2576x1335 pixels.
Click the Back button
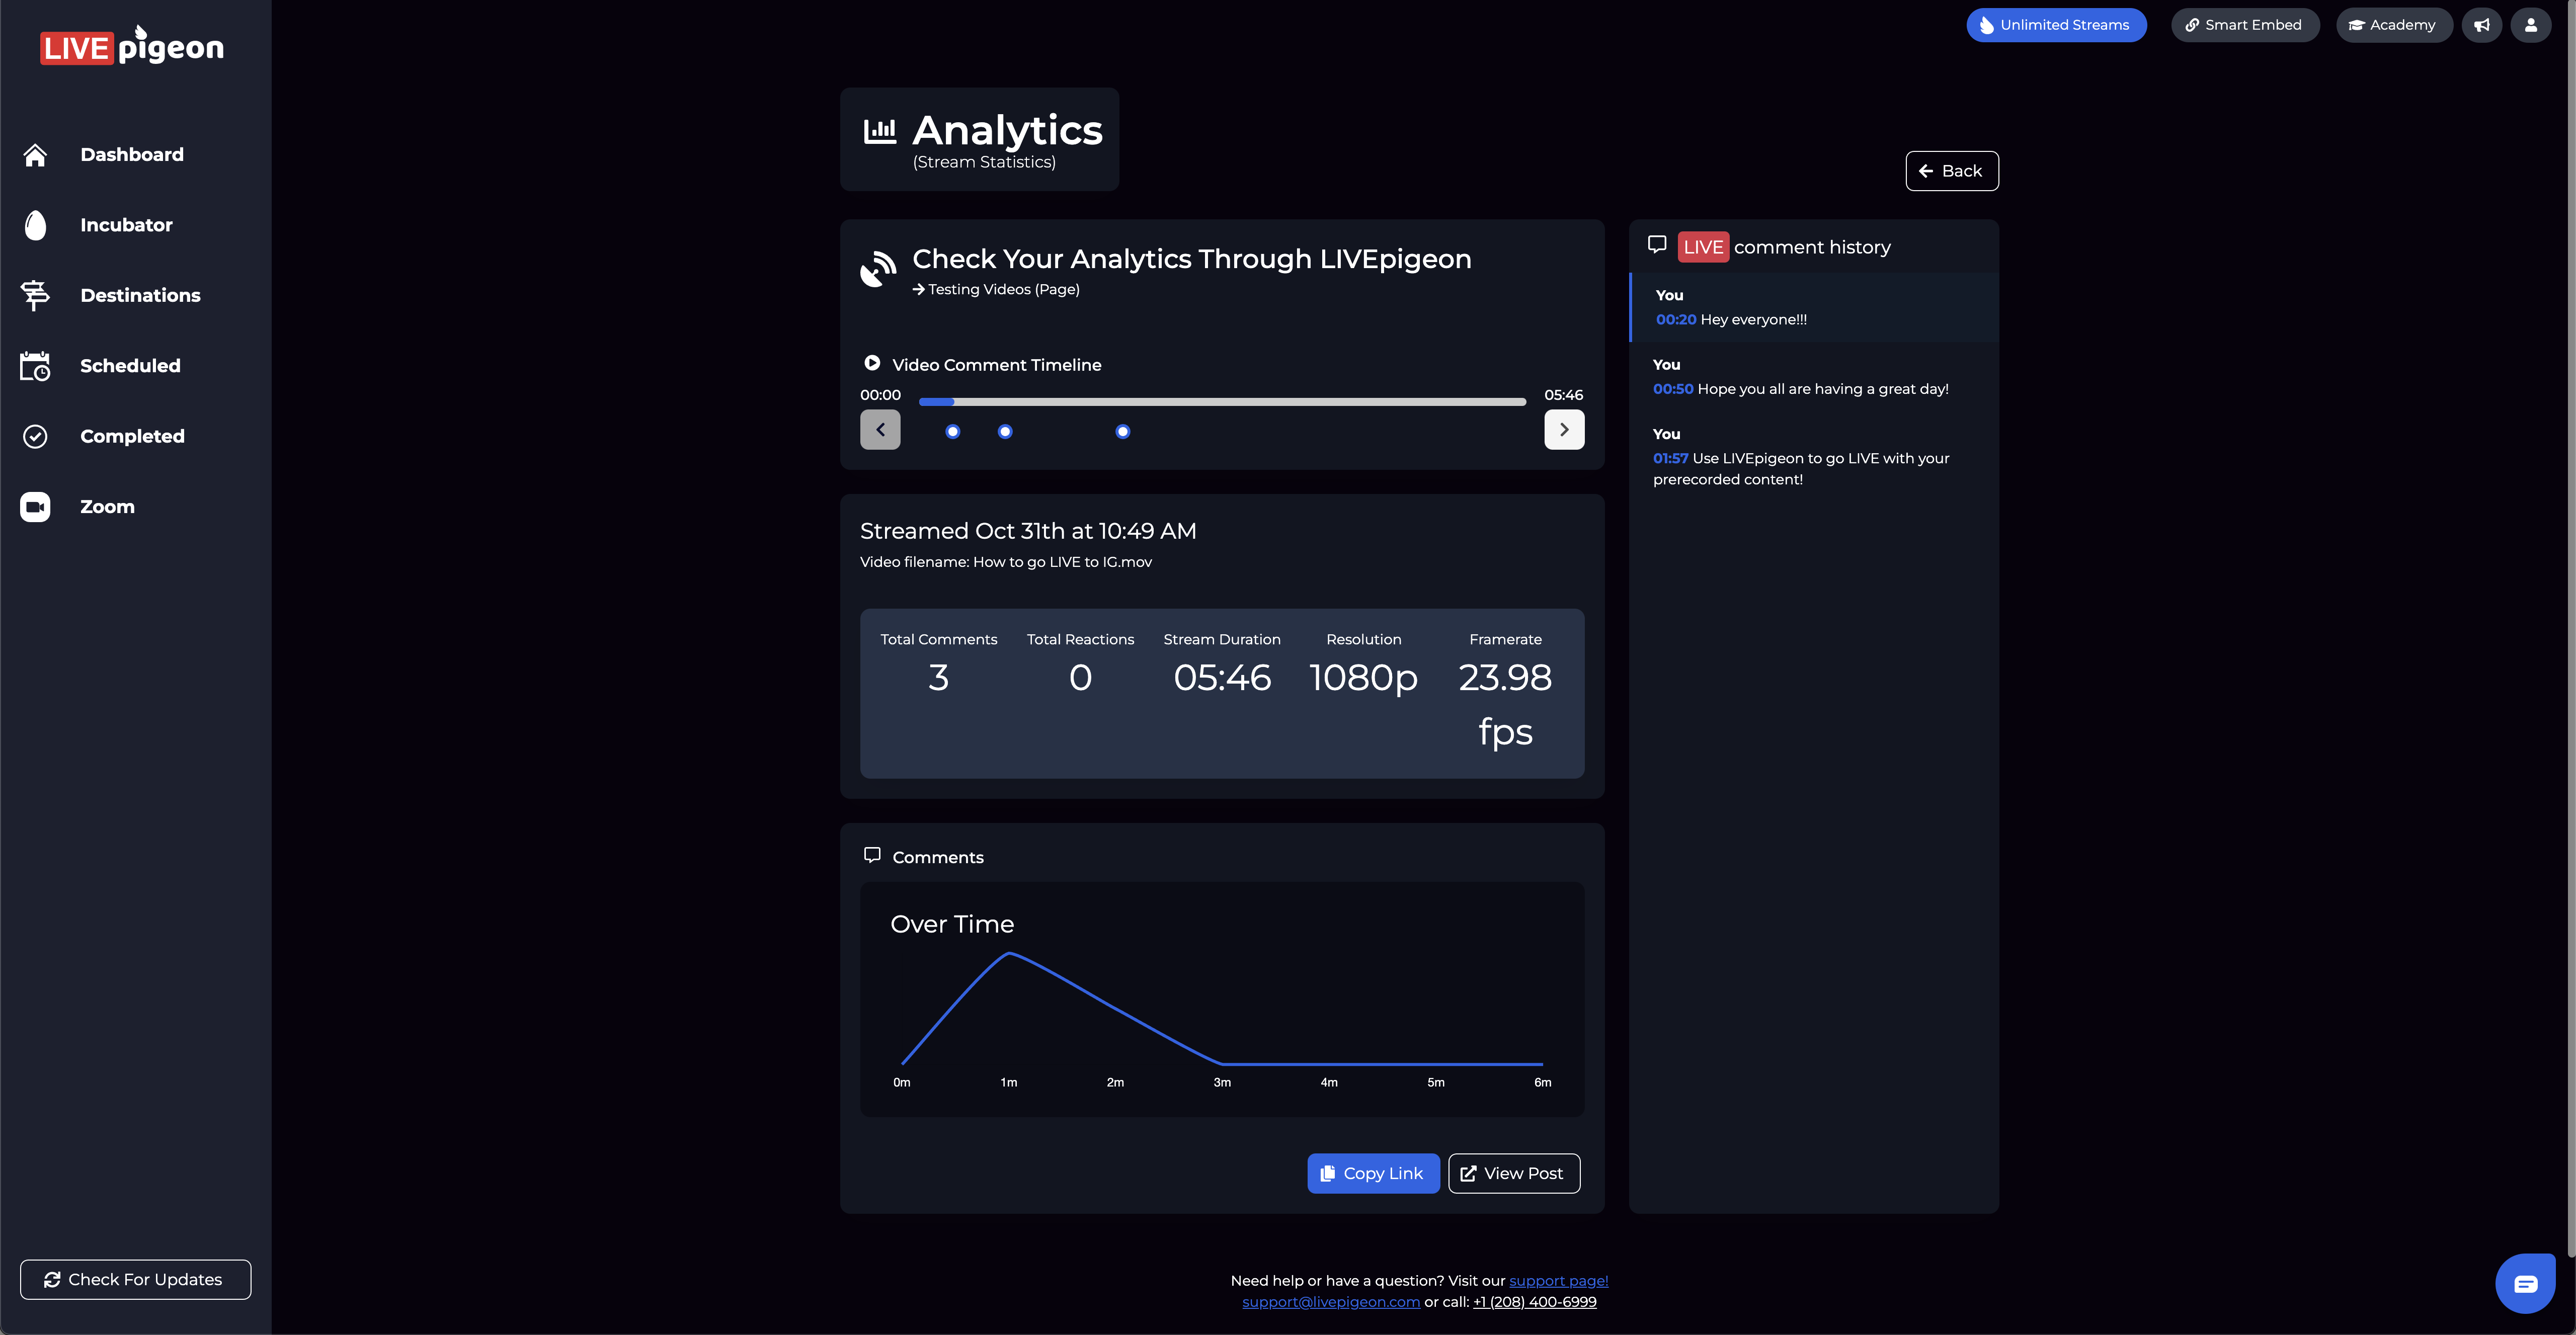tap(1951, 171)
